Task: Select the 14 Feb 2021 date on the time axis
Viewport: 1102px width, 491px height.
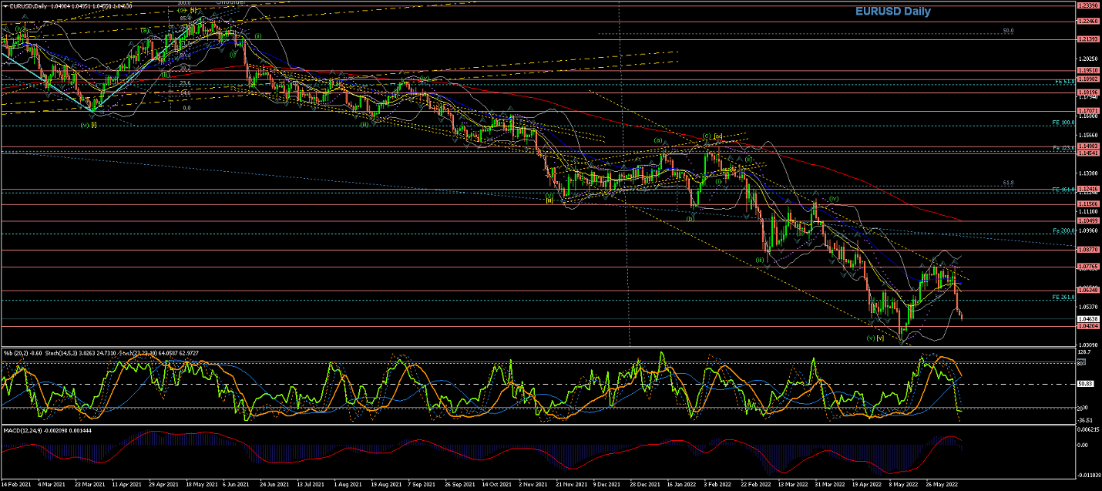Action: coord(15,485)
